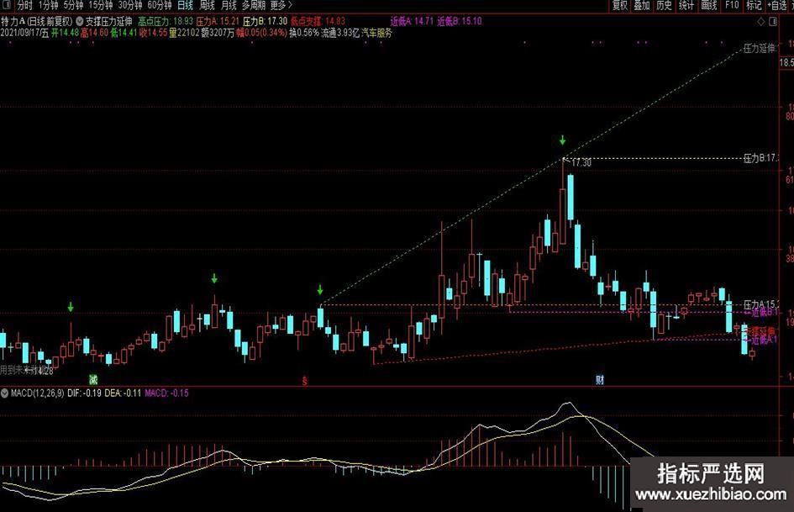794x512 pixels.
Task: Click the 压力A:15 line label
Action: 760,304
